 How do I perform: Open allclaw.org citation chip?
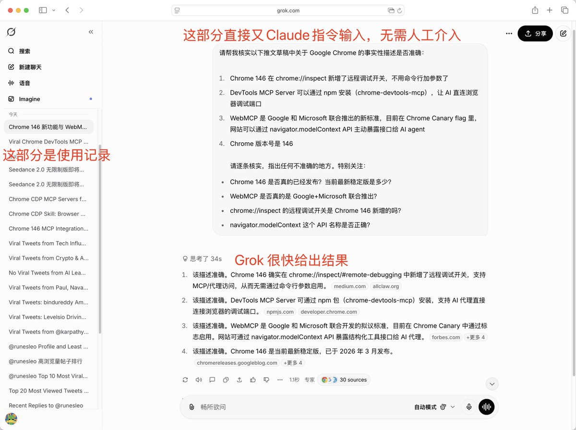(386, 286)
